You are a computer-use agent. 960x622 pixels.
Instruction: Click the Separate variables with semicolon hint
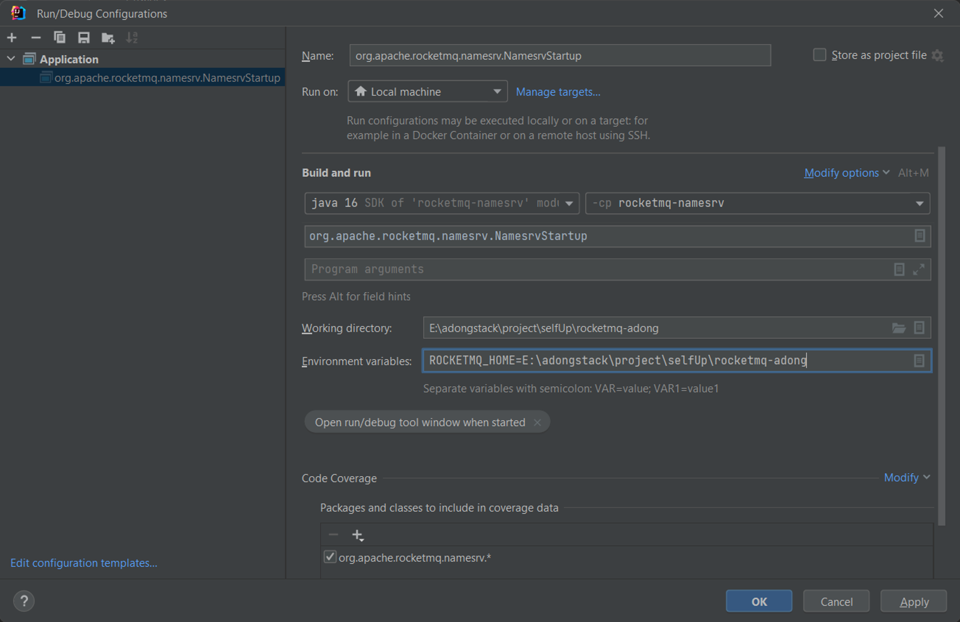571,389
